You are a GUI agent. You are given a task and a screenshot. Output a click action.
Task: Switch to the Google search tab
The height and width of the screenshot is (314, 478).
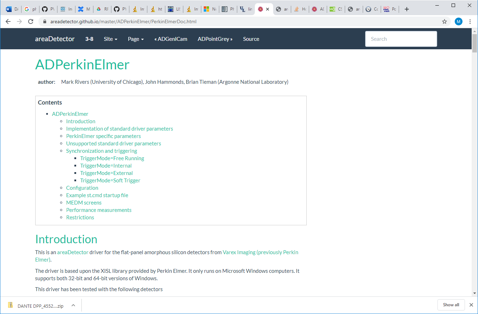tap(31, 10)
